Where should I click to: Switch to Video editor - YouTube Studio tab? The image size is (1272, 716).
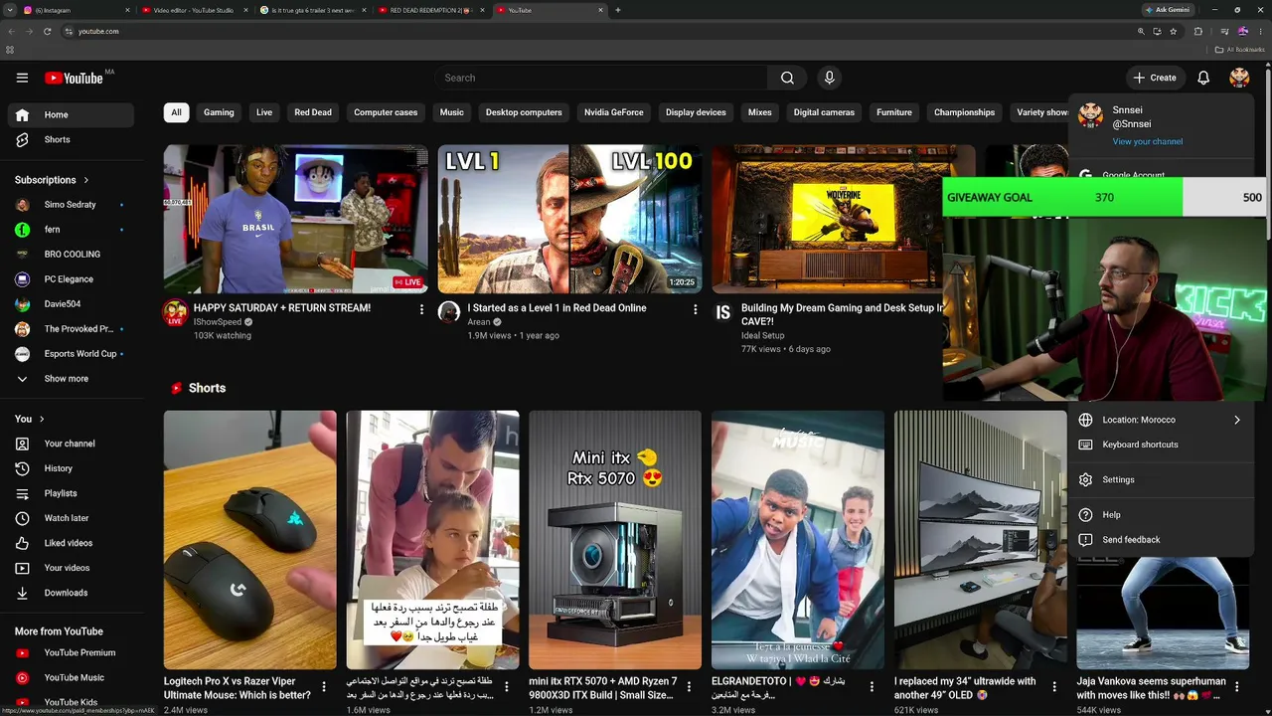(x=194, y=10)
